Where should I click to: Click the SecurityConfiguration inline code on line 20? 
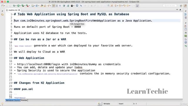tap(48, 74)
